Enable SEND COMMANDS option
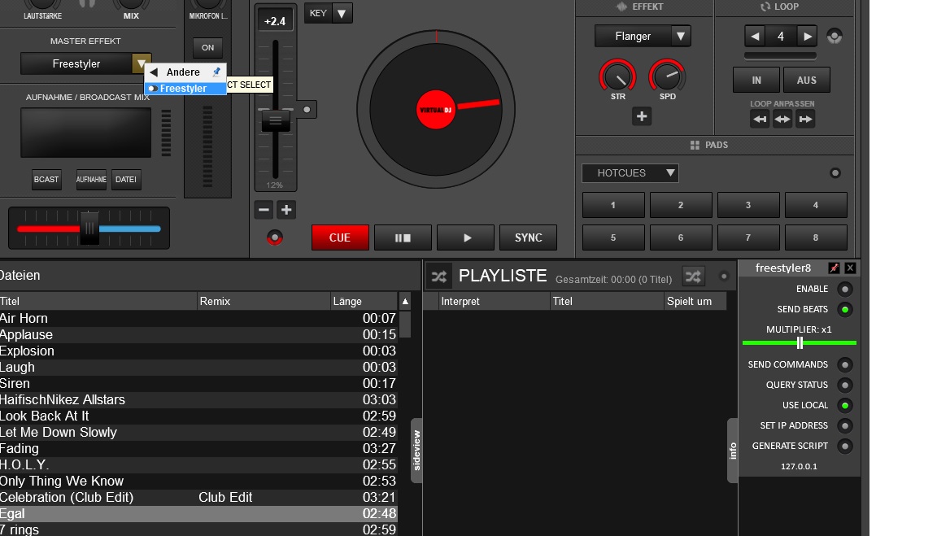 point(845,364)
